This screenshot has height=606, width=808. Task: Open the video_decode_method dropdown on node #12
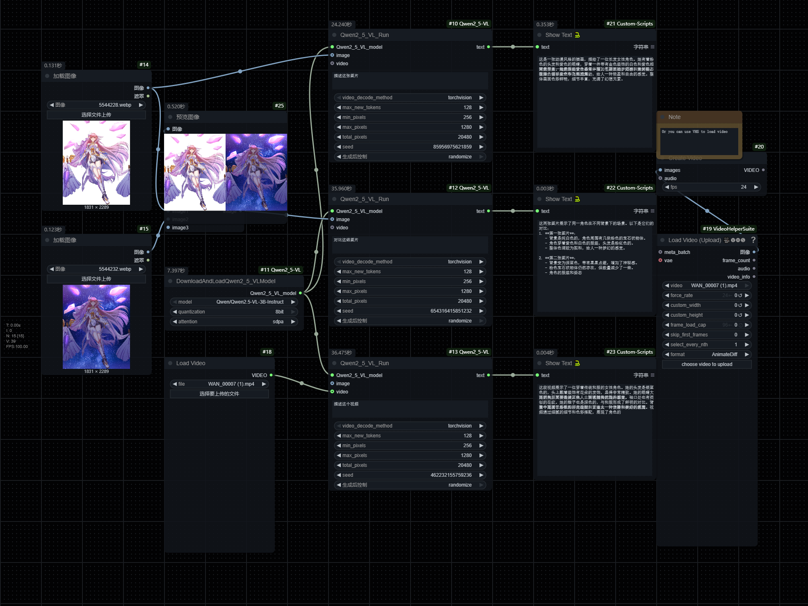click(x=410, y=262)
